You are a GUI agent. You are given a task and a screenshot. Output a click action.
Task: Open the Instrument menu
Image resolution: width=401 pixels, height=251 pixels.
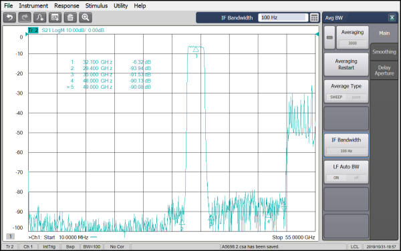(x=33, y=5)
